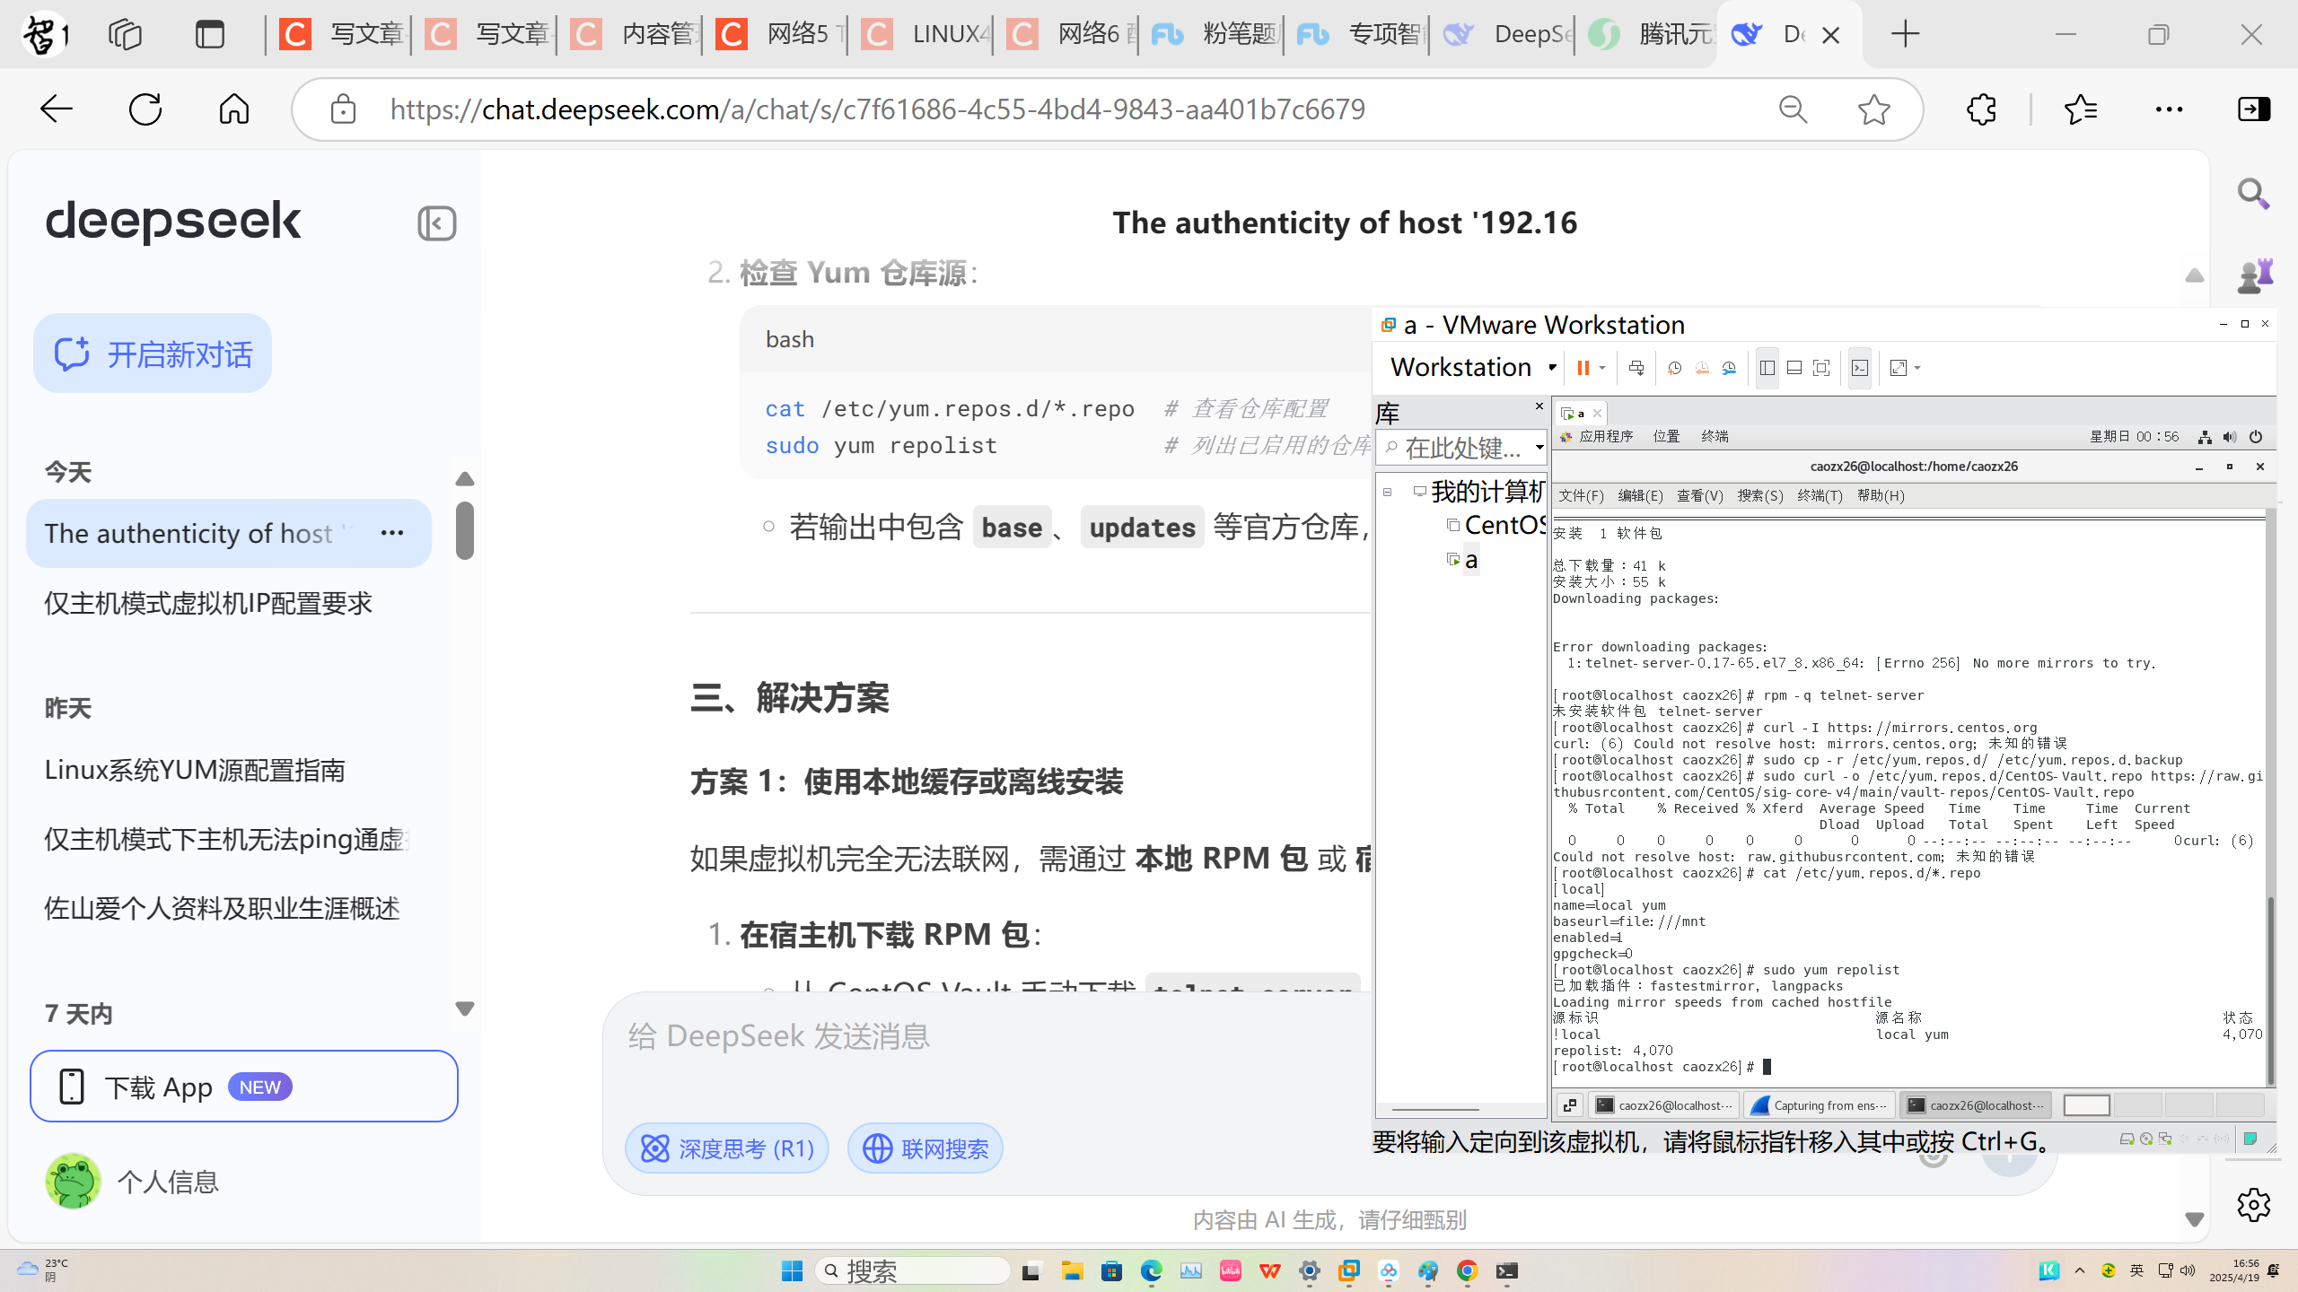2298x1292 pixels.
Task: Open the 应用程序 menu in CentOS panel
Action: (1605, 436)
